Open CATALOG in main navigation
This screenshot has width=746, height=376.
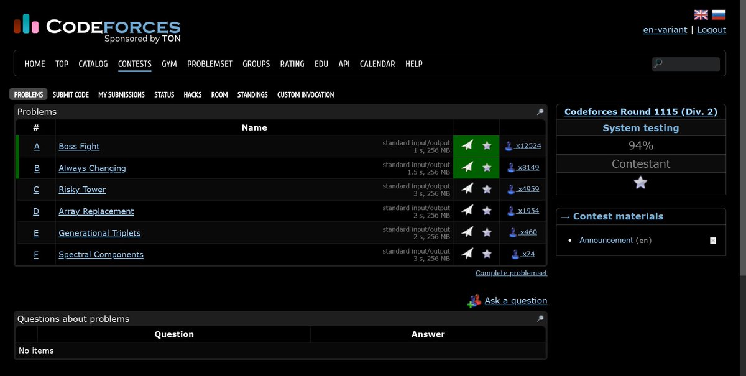[x=93, y=64]
